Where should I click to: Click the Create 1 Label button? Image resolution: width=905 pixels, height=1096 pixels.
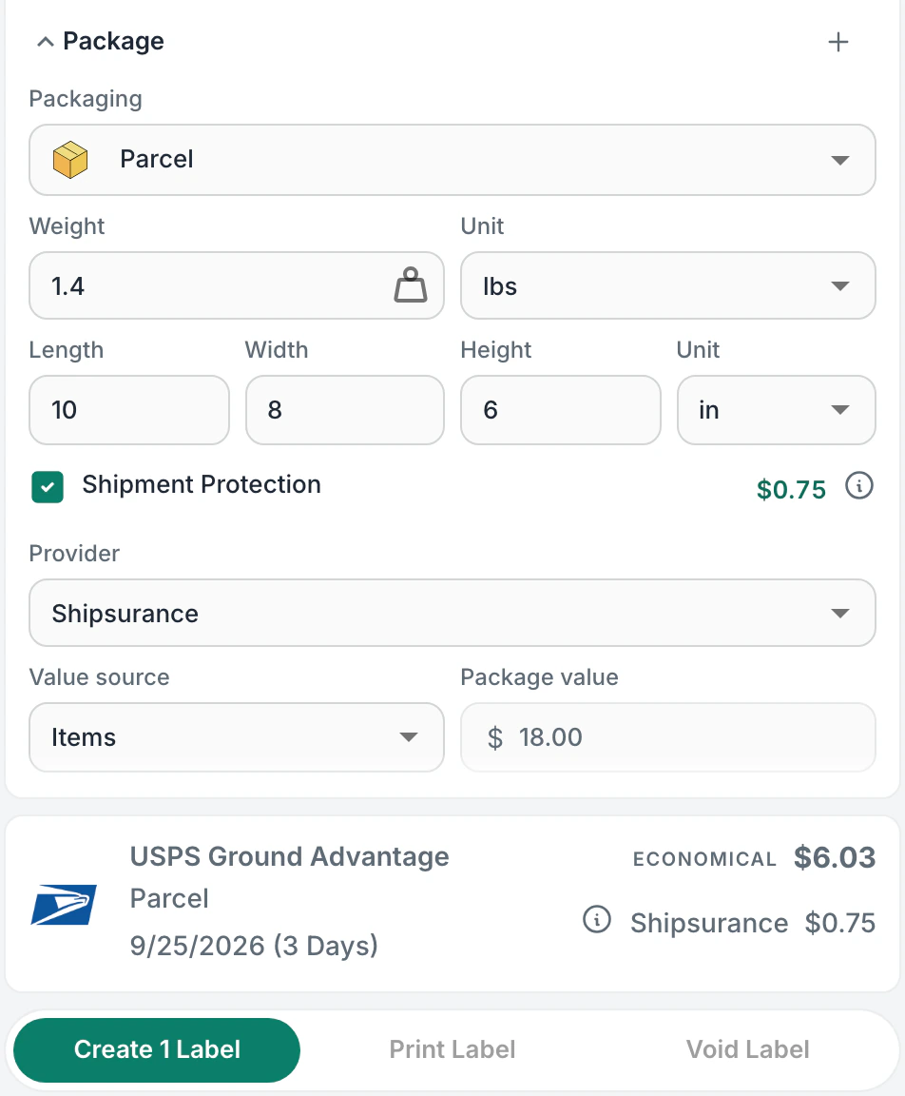click(157, 1050)
